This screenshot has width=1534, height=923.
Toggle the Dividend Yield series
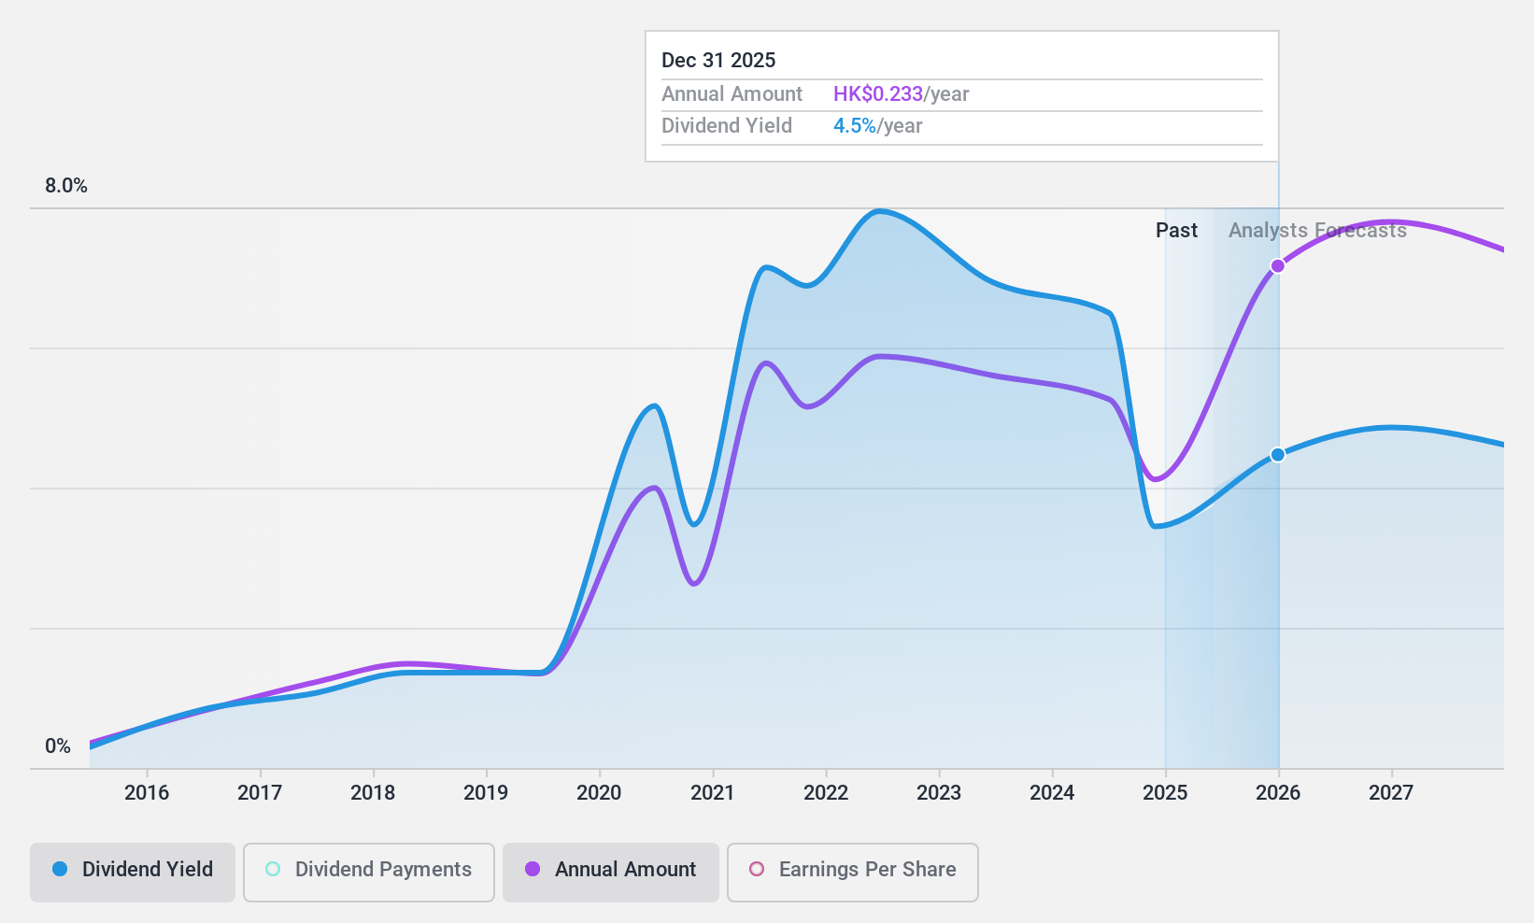[133, 873]
